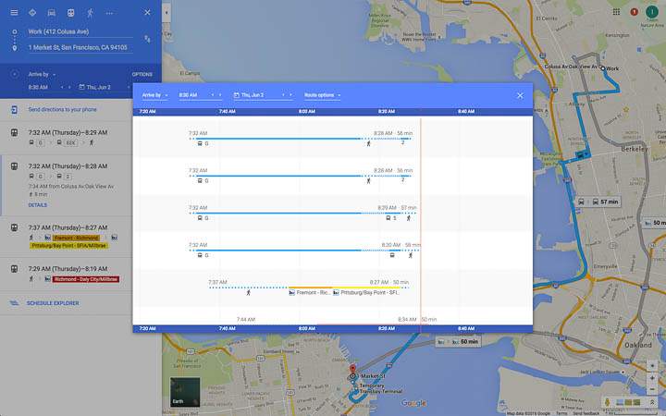Image resolution: width=666 pixels, height=416 pixels.
Task: Open DETAILS for the selected route
Action: pos(38,205)
